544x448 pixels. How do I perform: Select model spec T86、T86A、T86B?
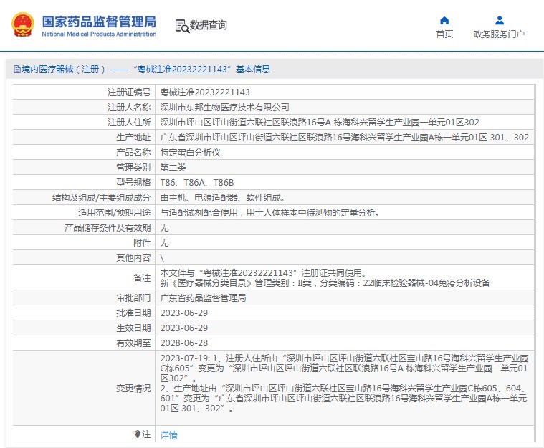(x=196, y=183)
